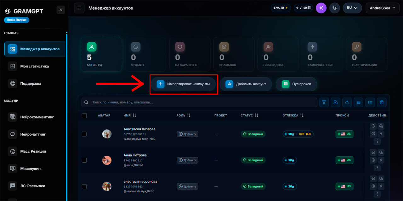Click анастасия воронова avatar thumbnail
This screenshot has width=403, height=201.
(x=107, y=187)
